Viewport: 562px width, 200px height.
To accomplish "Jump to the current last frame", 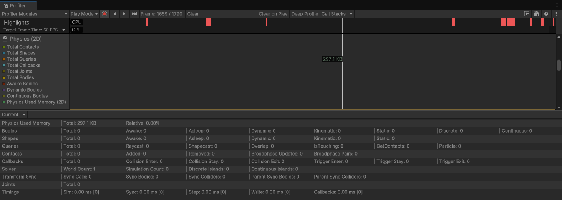I will [134, 14].
